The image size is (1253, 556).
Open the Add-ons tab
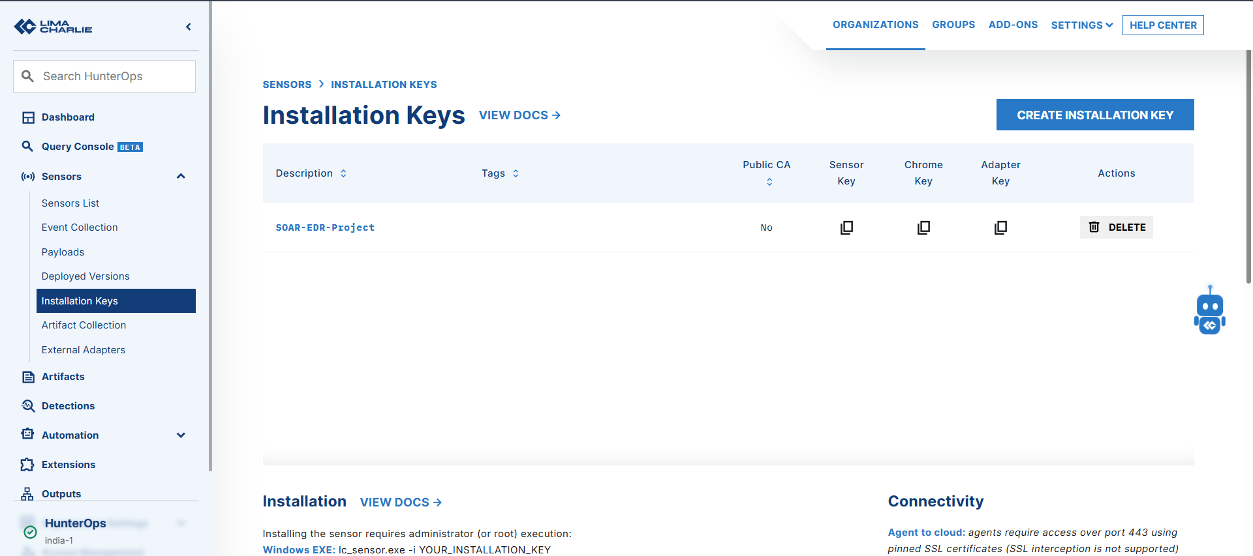1013,25
